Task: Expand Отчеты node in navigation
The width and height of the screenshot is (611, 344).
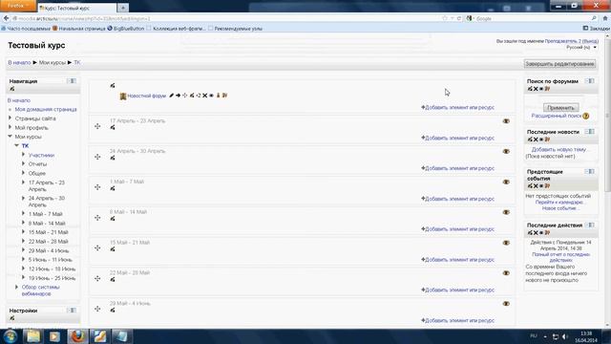Action: pos(23,163)
